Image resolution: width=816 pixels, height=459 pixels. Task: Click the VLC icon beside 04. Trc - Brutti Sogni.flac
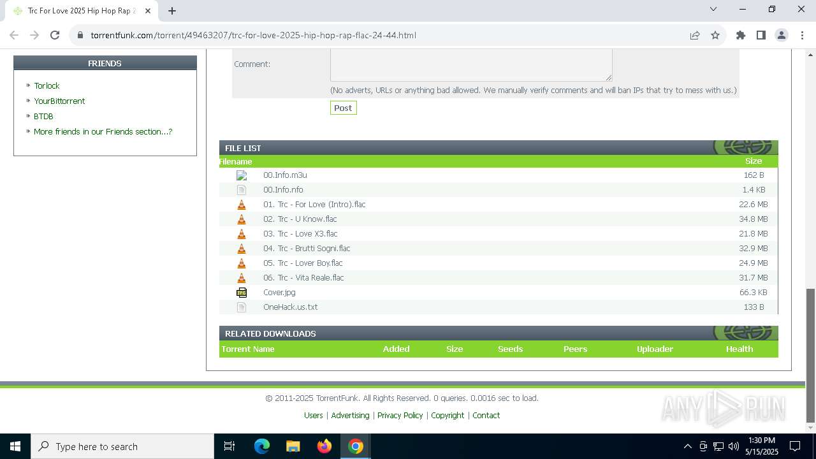coord(242,249)
